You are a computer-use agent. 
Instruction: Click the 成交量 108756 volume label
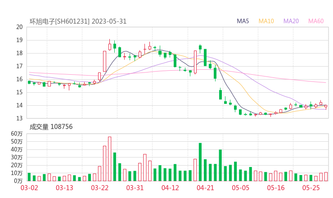(x=51, y=126)
